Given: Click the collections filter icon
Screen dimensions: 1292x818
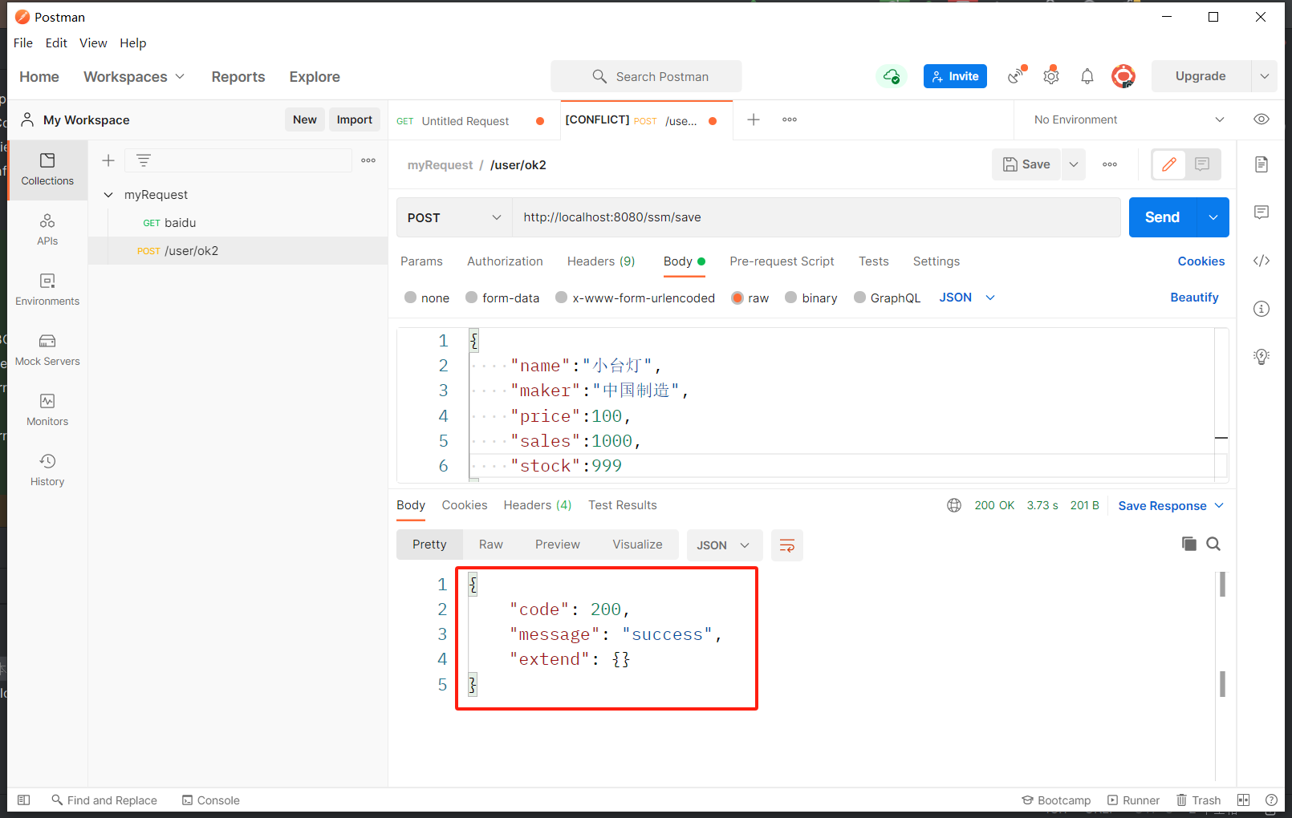Looking at the screenshot, I should pyautogui.click(x=144, y=160).
